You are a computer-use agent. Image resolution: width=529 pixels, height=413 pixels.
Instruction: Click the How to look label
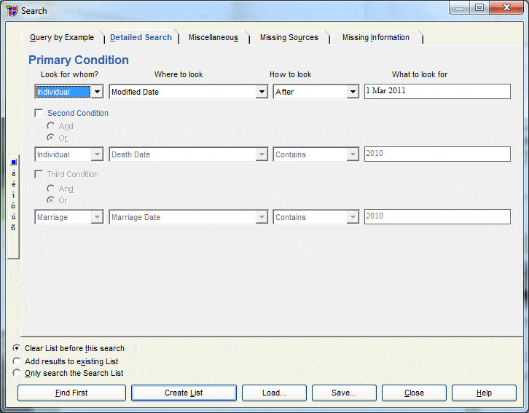tap(291, 74)
